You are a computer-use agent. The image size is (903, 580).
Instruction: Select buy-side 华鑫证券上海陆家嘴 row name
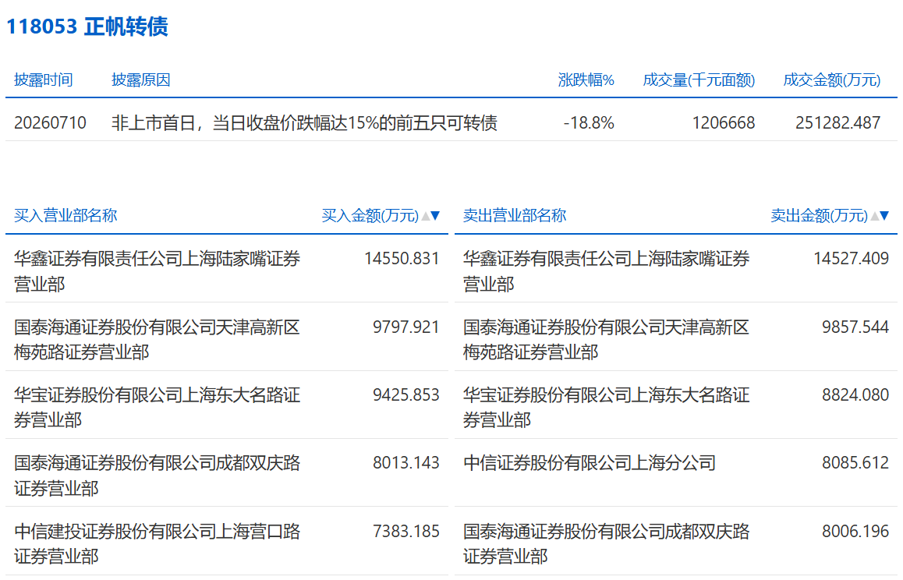pos(158,271)
